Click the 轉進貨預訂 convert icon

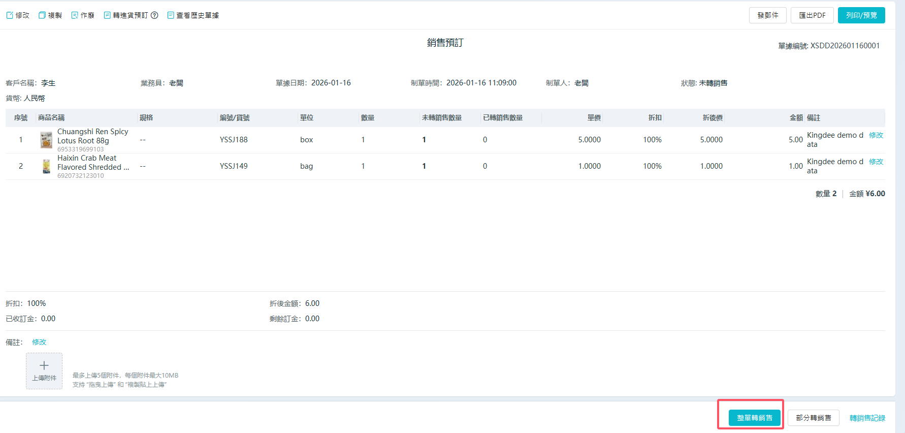(x=107, y=15)
